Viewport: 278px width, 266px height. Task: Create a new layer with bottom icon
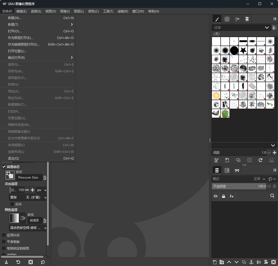tap(215, 262)
